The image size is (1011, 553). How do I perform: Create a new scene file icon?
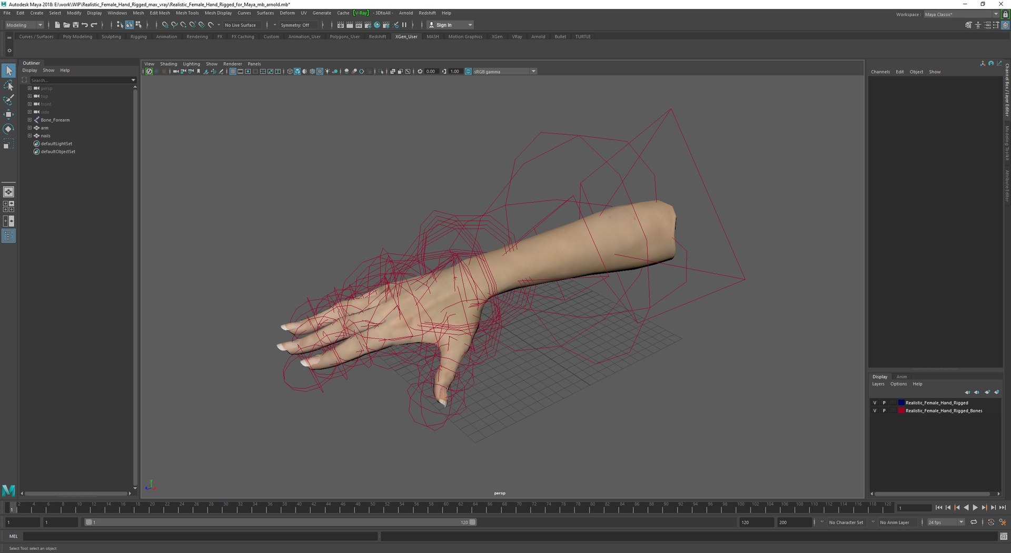click(x=57, y=25)
